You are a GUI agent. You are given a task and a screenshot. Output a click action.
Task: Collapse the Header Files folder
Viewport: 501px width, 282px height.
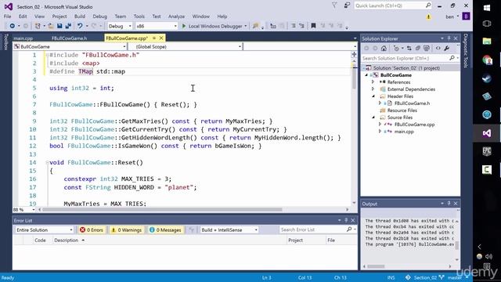pos(373,96)
